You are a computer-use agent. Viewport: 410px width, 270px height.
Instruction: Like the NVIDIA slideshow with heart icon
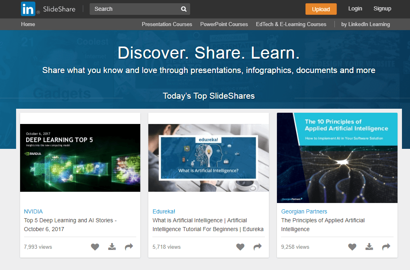click(x=95, y=247)
